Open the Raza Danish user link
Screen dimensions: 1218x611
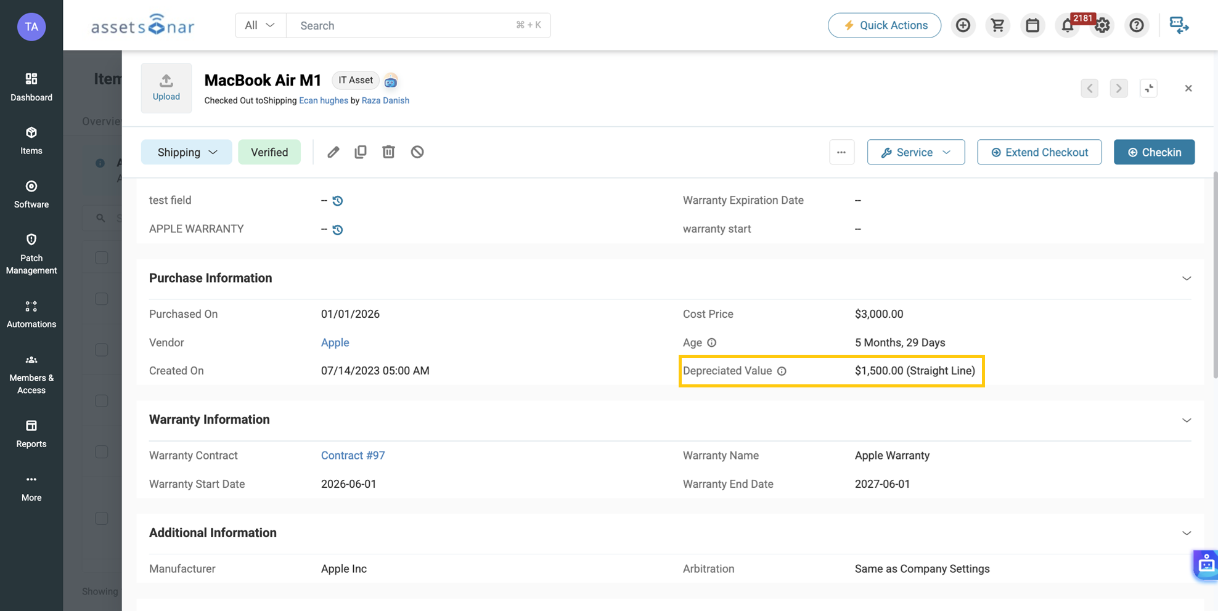point(385,100)
